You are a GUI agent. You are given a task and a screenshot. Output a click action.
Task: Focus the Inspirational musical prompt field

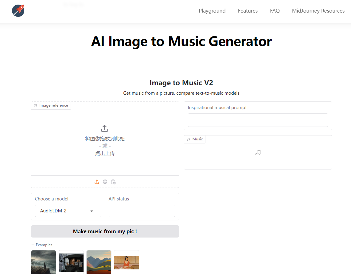point(258,120)
